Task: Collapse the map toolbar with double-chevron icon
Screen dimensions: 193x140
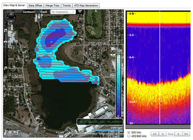Action: tap(80, 12)
